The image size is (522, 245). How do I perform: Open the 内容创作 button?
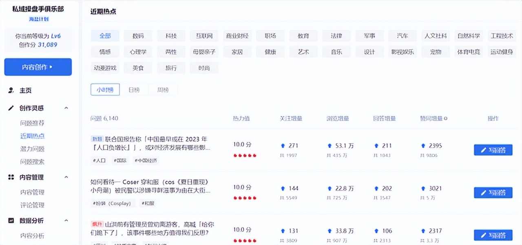tap(38, 67)
